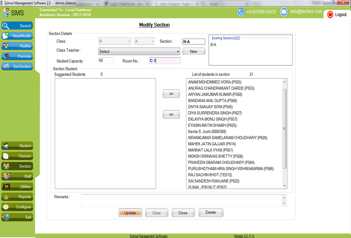Viewport: 351px width, 238px height.
Task: Click the Configure gear icon
Action: pos(6,207)
